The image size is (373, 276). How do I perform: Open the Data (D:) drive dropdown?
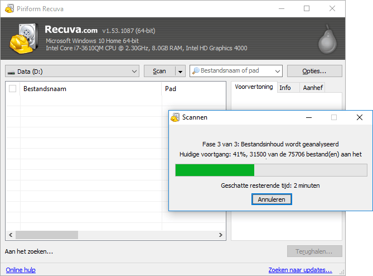point(72,71)
